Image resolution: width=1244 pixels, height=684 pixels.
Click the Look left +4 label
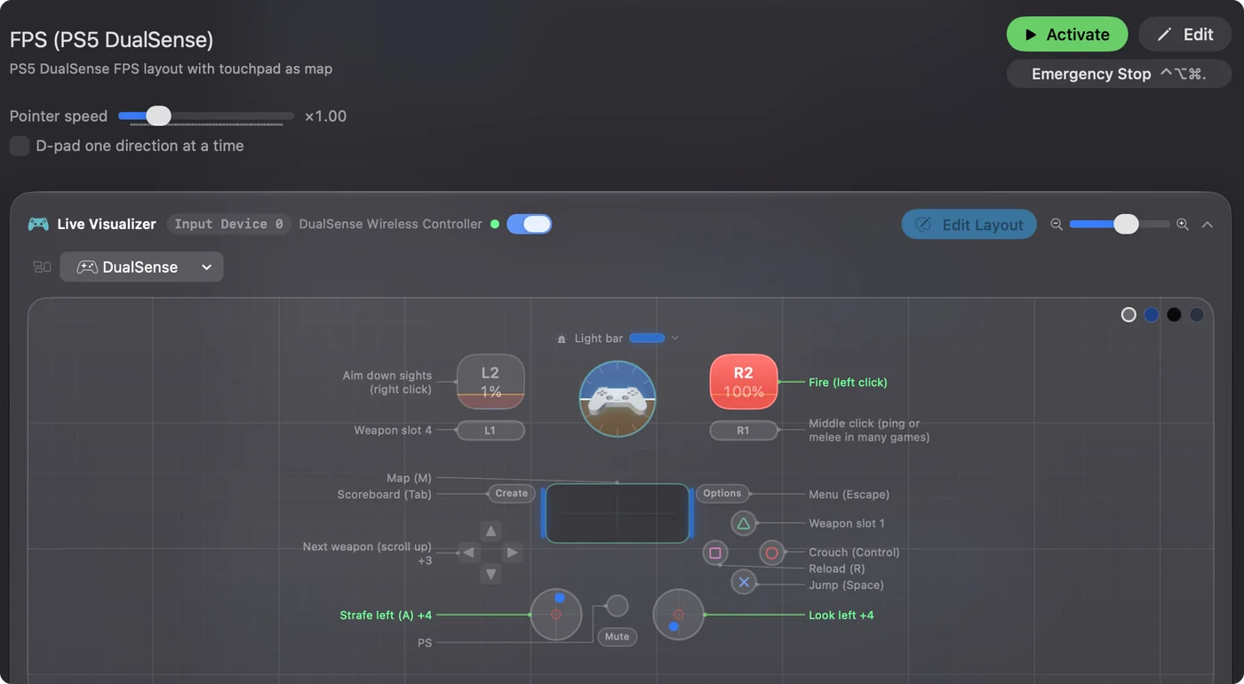click(x=841, y=615)
